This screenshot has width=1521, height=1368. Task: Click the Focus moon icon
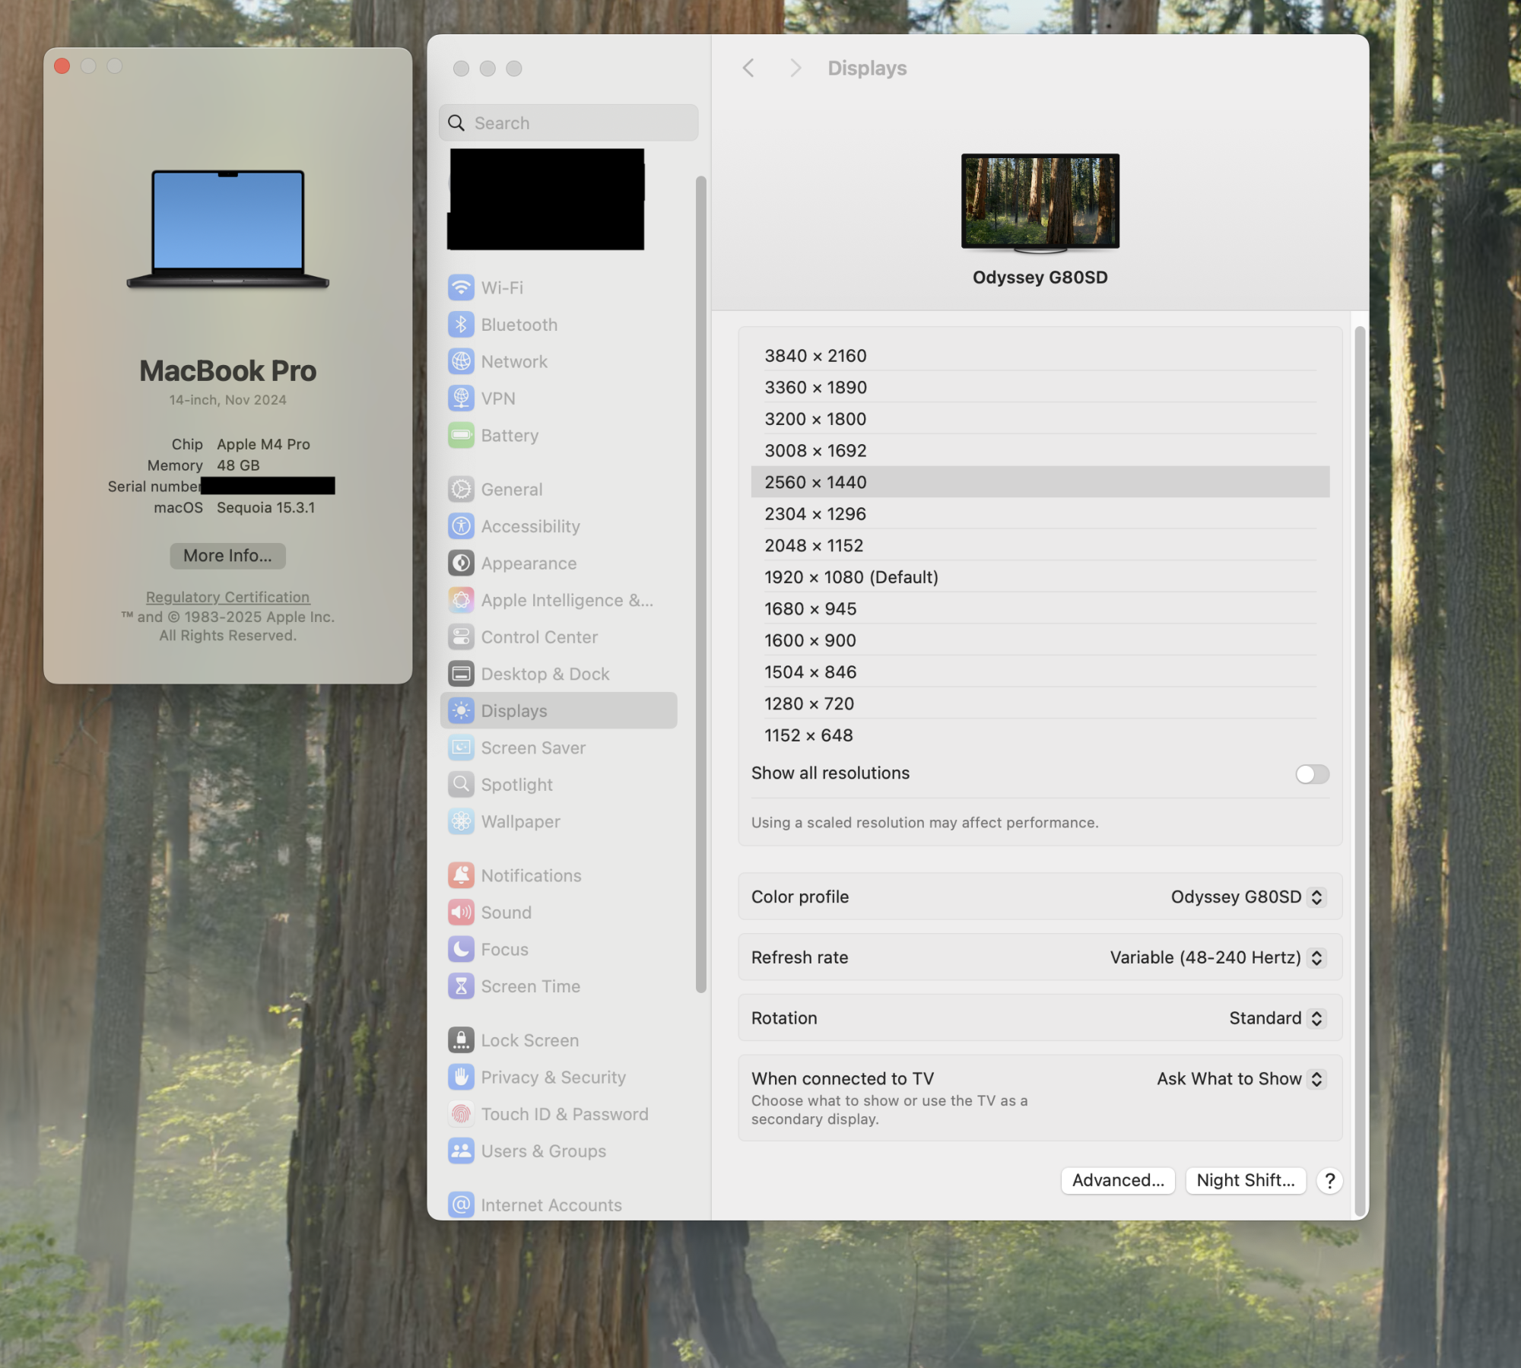(x=461, y=949)
